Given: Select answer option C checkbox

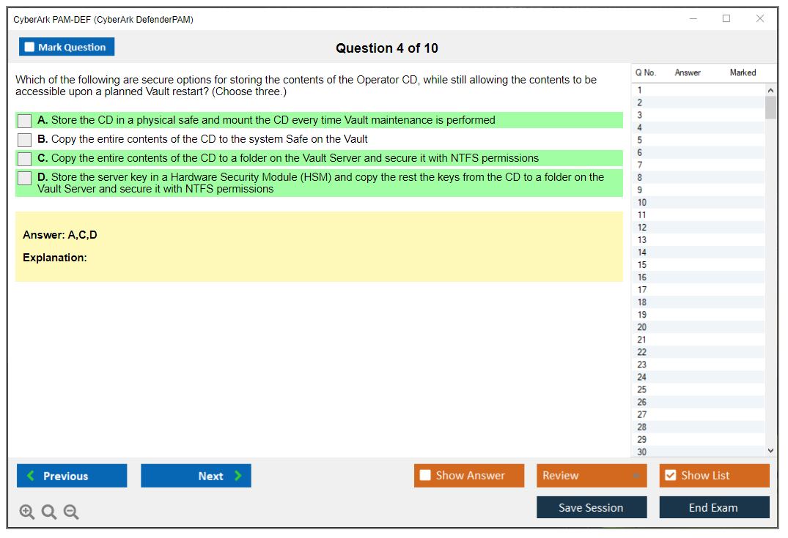Looking at the screenshot, I should click(x=25, y=159).
